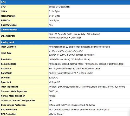This screenshot has width=130, height=116.
Task: Select the 'BandWidth' label
Action: 6,73
